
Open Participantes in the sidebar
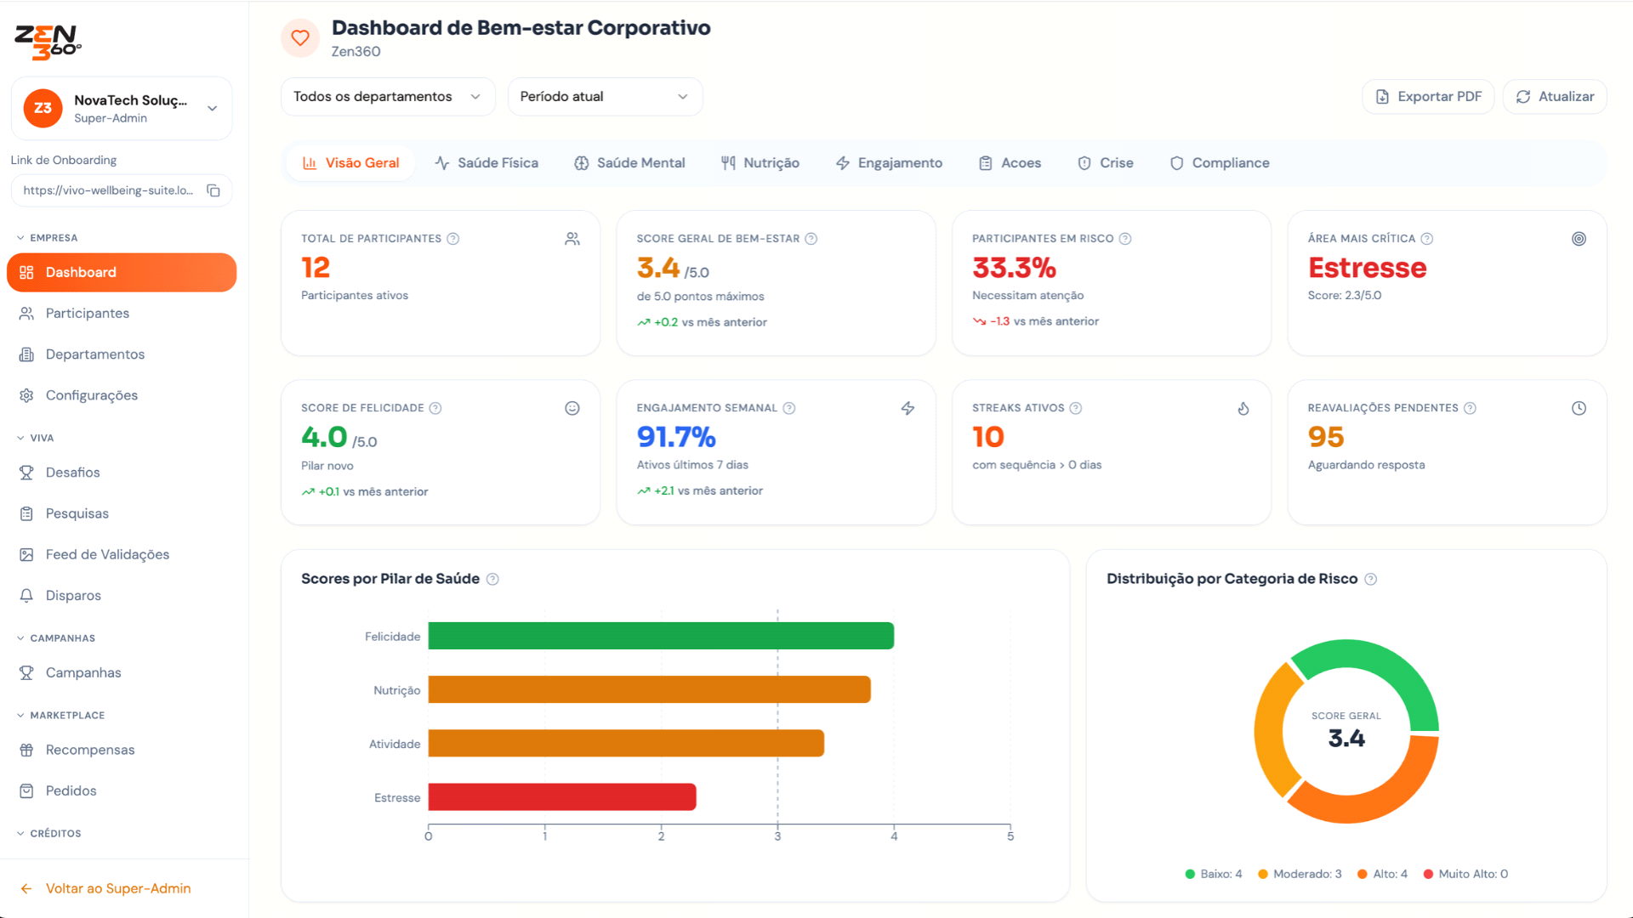click(122, 313)
